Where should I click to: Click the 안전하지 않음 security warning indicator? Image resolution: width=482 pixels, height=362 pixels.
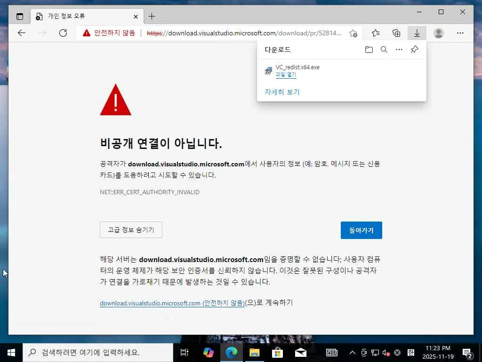[x=109, y=33]
